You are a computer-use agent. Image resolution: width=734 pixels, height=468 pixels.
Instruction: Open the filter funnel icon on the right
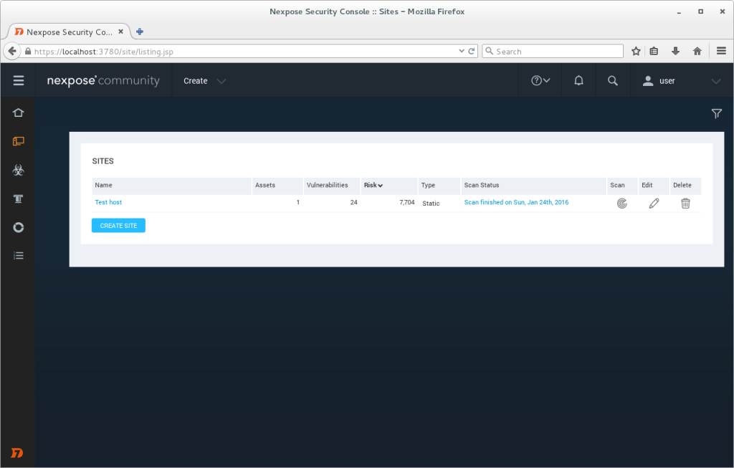click(717, 113)
